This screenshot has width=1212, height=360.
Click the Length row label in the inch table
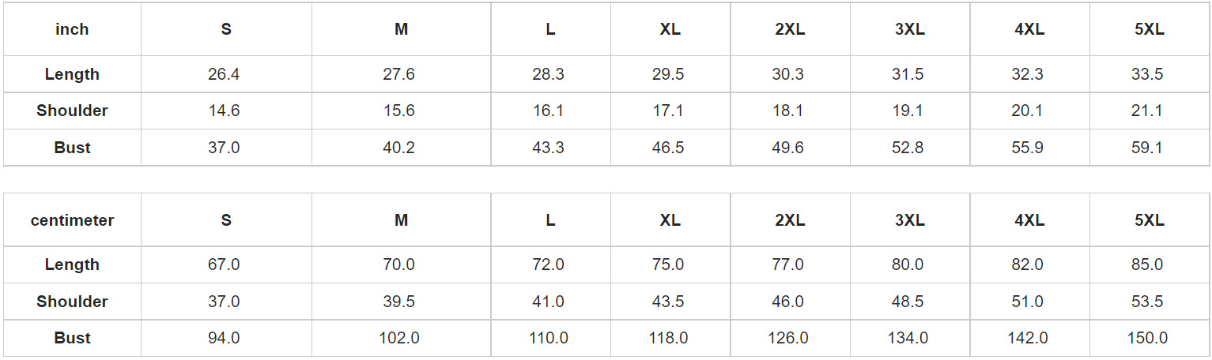tap(72, 75)
